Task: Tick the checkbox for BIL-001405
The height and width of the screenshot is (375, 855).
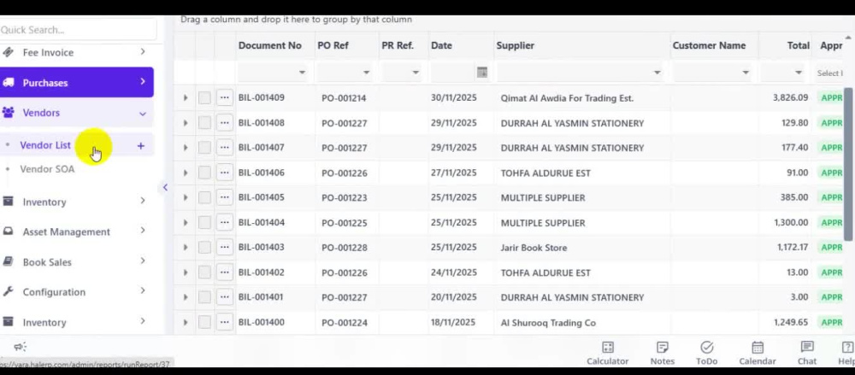Action: coord(204,198)
